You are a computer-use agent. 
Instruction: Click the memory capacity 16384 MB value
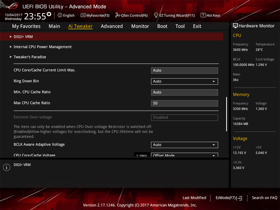tap(241, 124)
